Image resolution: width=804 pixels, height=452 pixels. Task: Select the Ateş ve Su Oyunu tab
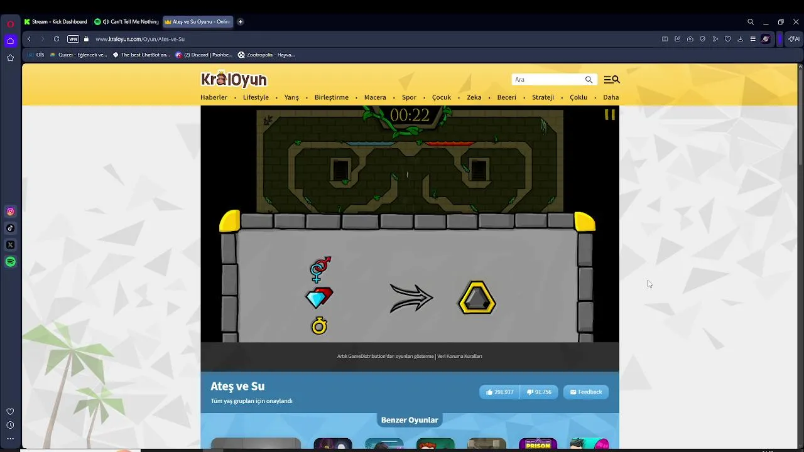pyautogui.click(x=197, y=22)
